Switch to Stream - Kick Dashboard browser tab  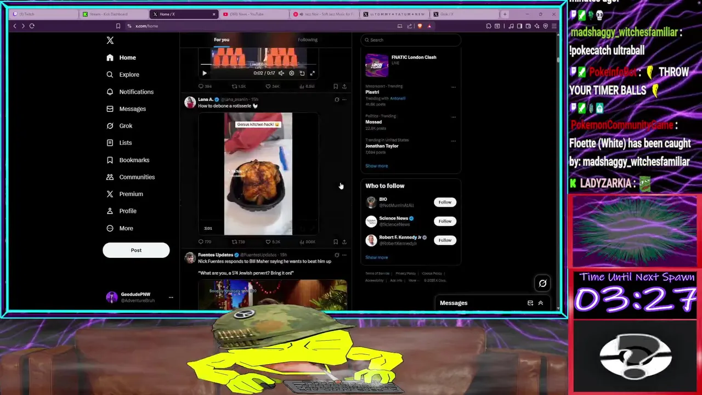tap(113, 14)
